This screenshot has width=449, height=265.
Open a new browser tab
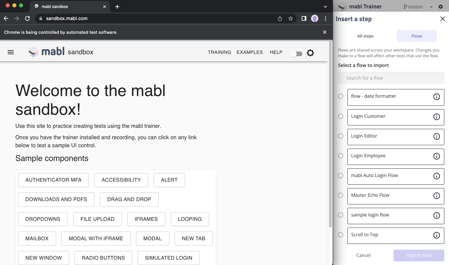pyautogui.click(x=117, y=7)
